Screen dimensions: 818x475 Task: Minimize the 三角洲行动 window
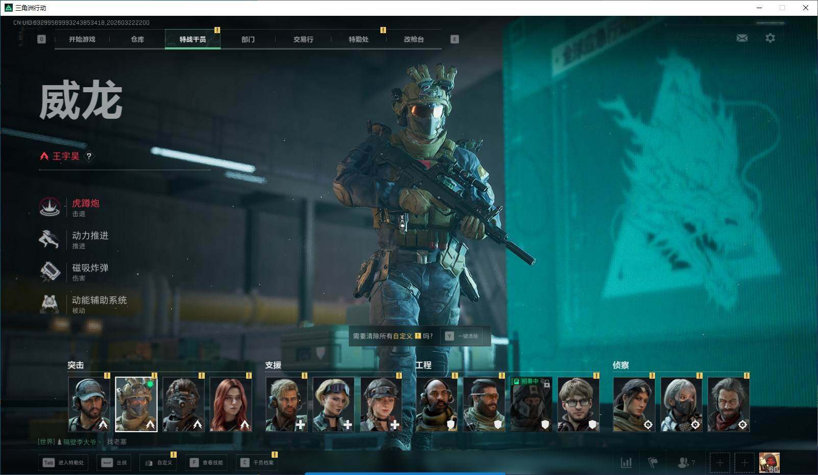(759, 8)
